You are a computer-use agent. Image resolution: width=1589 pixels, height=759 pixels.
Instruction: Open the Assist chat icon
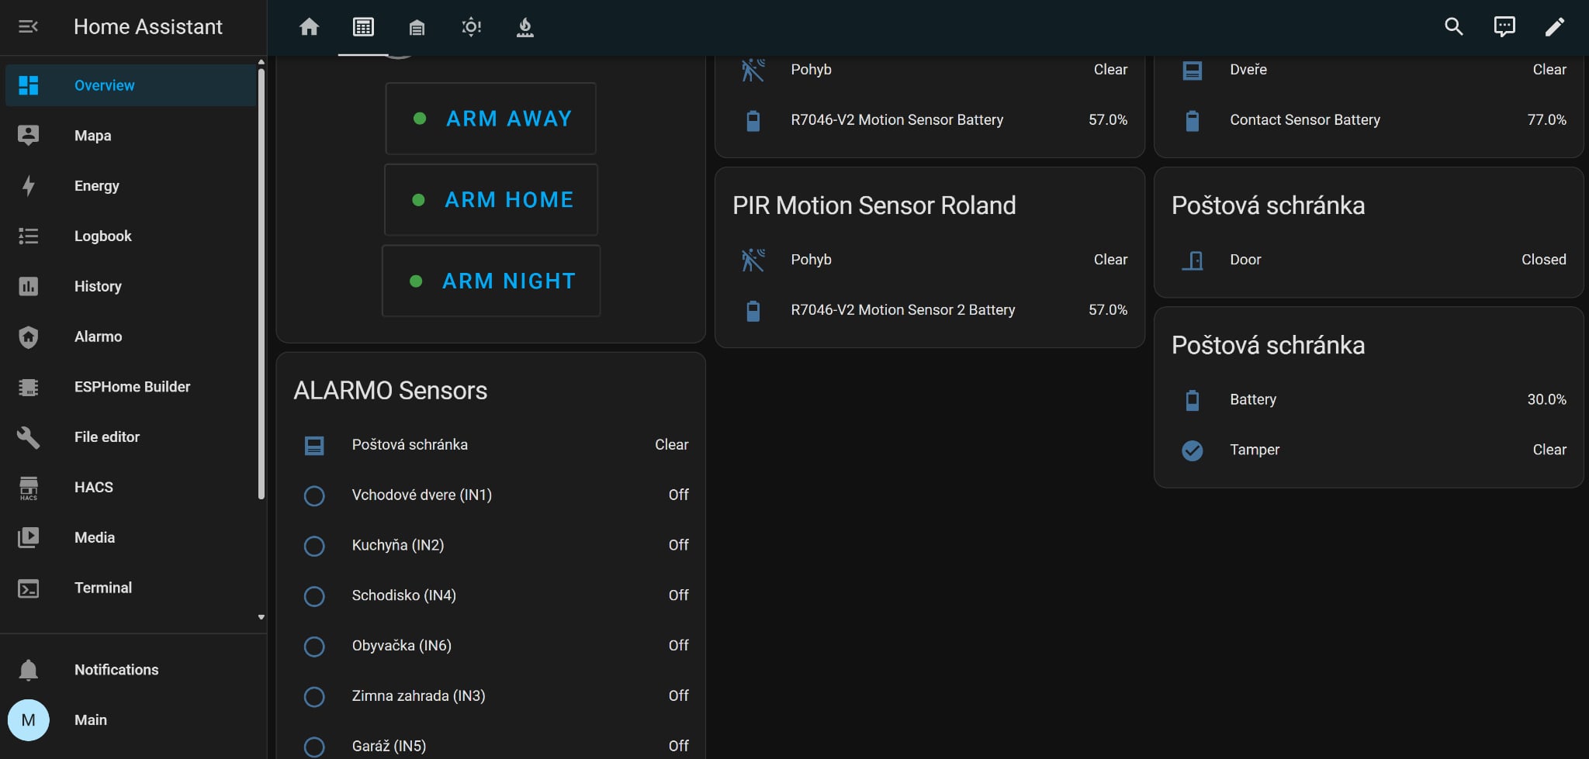click(x=1504, y=27)
